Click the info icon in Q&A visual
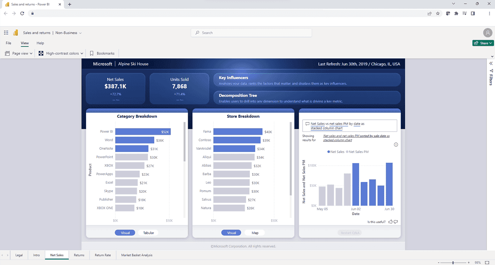Viewport: 495px width, 265px height. click(x=396, y=145)
